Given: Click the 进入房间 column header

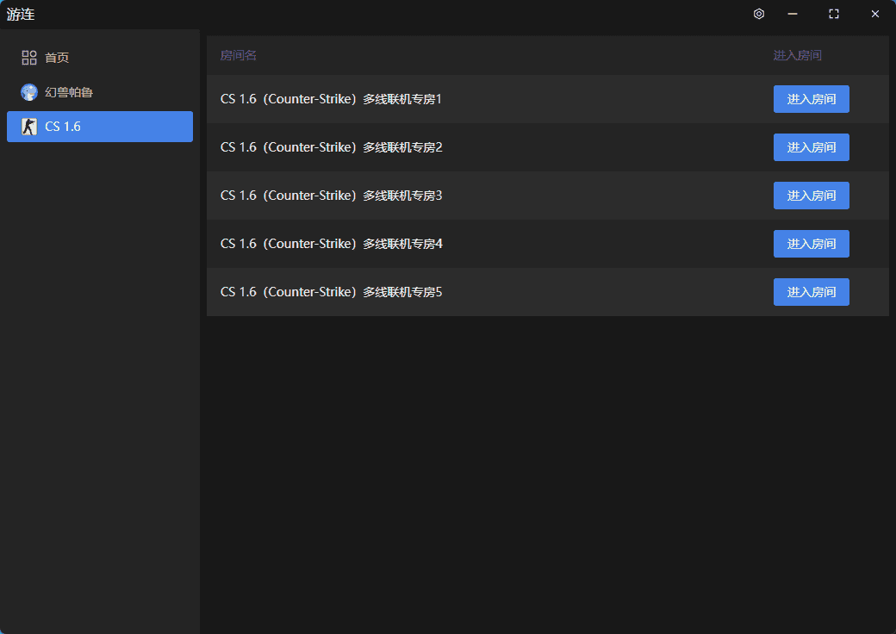Looking at the screenshot, I should point(797,55).
